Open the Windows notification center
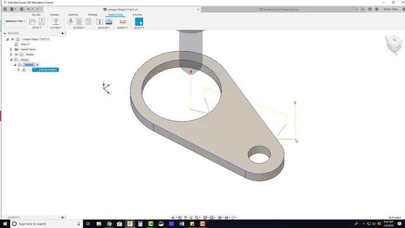Viewport: 405px width, 228px height. (399, 224)
